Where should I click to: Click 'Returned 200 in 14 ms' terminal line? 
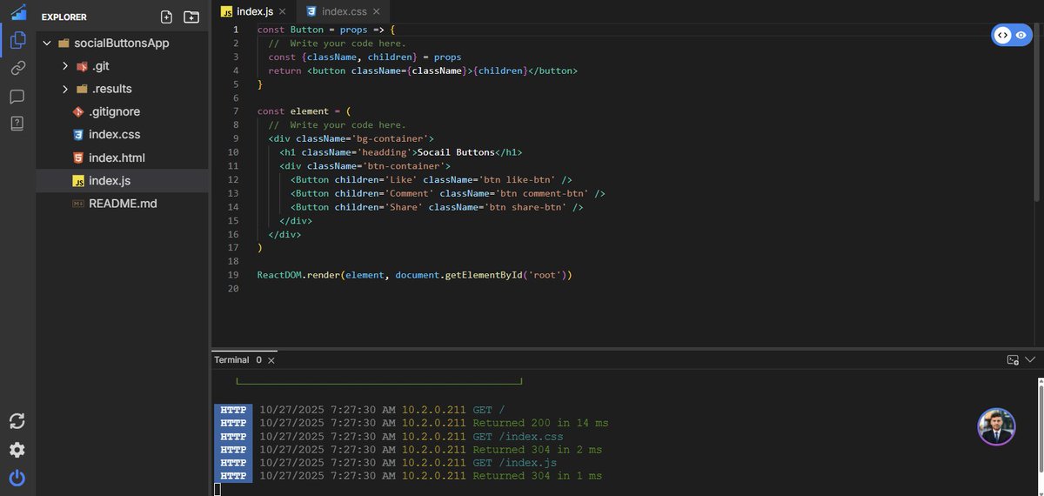pos(540,423)
